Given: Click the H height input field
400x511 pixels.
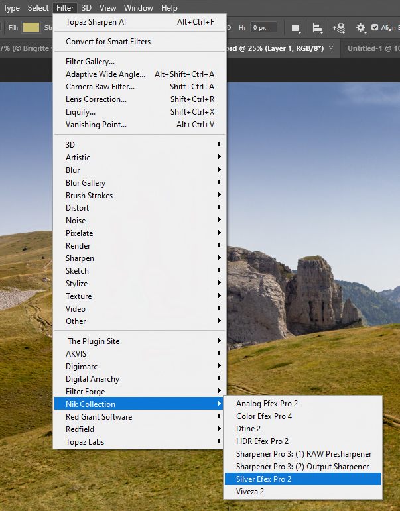Looking at the screenshot, I should click(263, 28).
